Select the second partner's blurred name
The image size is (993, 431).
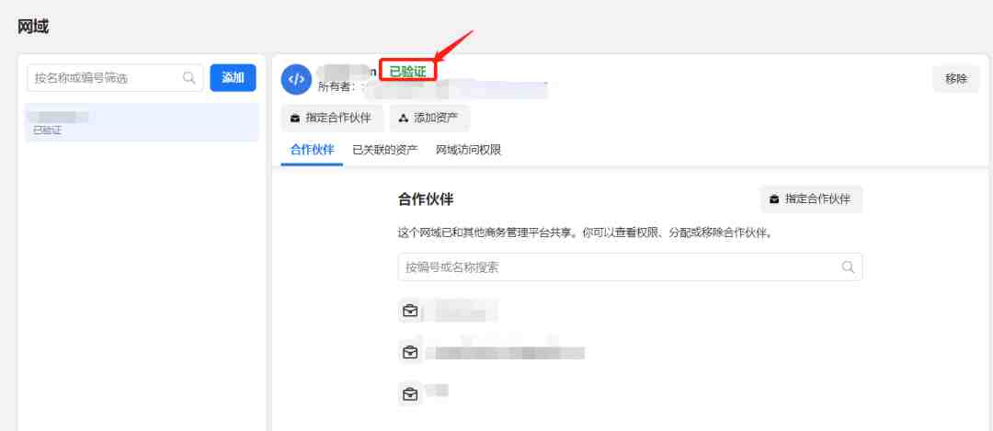click(x=505, y=353)
